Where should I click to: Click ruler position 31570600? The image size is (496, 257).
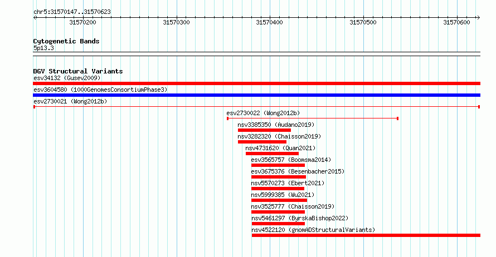(457, 22)
